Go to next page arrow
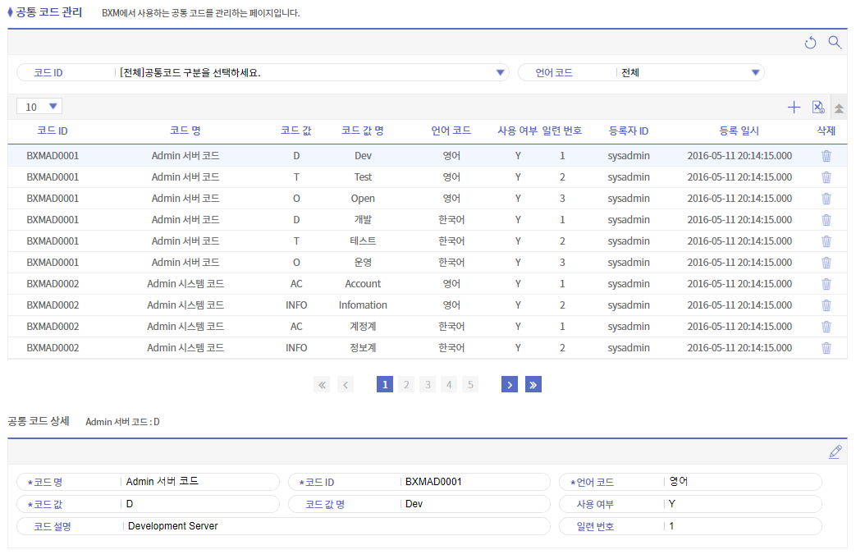The width and height of the screenshot is (856, 559). [x=510, y=385]
